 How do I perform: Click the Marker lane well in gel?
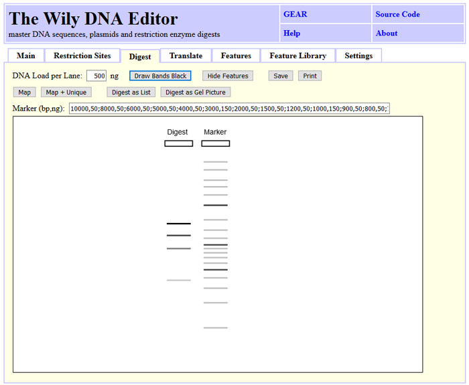[215, 143]
